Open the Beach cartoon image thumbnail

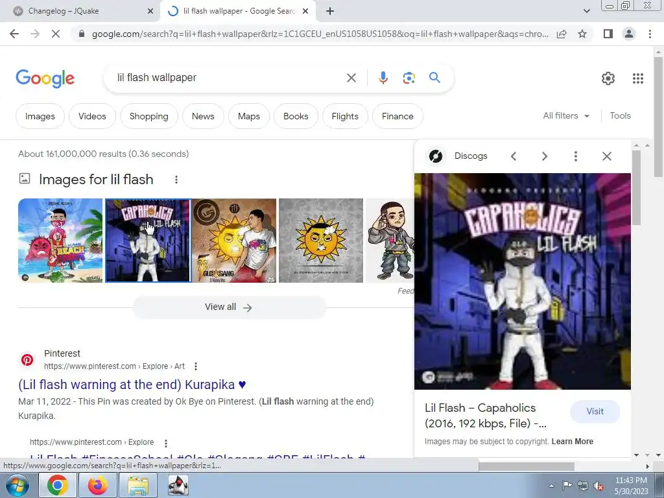[60, 241]
